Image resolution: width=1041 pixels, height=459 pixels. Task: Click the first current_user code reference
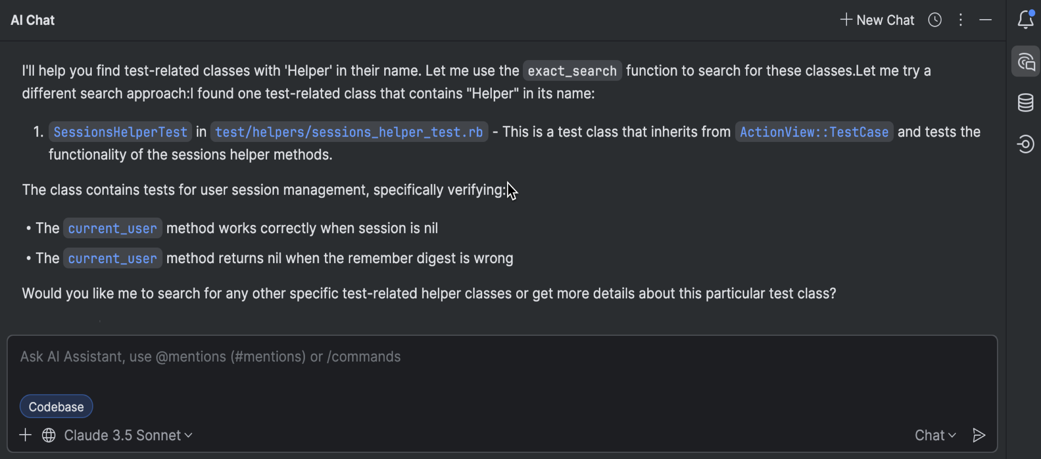click(x=113, y=229)
